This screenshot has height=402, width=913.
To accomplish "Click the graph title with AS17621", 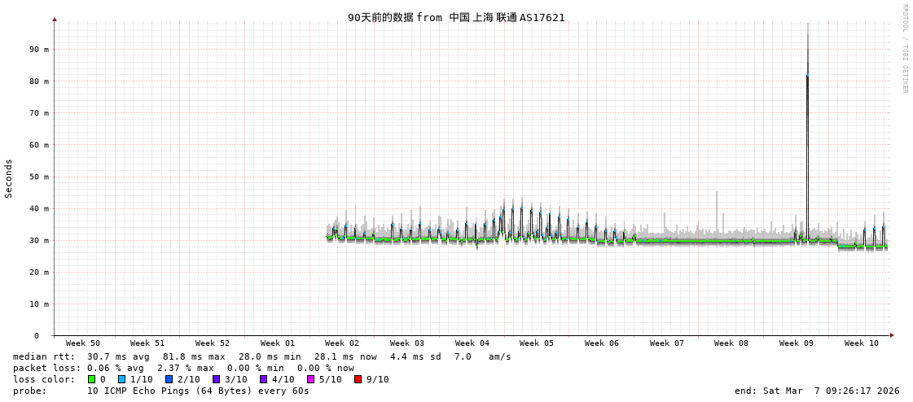I will [x=456, y=17].
